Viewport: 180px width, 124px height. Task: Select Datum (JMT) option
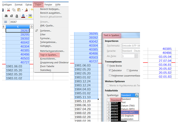tap(130, 112)
